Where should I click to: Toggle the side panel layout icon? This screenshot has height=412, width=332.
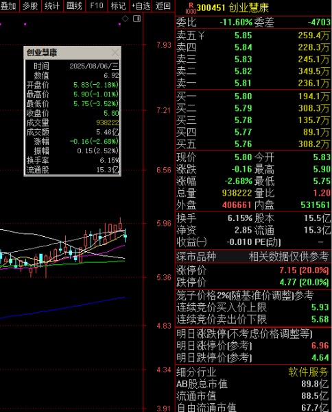[137, 18]
